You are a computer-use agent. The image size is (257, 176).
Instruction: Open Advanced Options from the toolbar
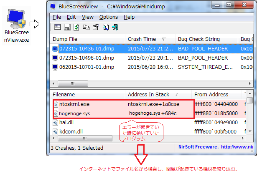[57, 28]
